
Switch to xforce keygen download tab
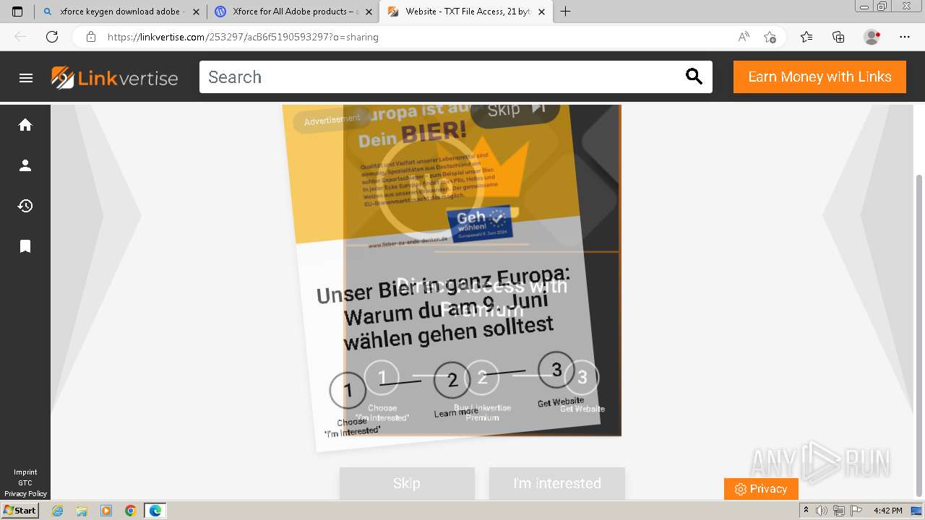tap(121, 12)
